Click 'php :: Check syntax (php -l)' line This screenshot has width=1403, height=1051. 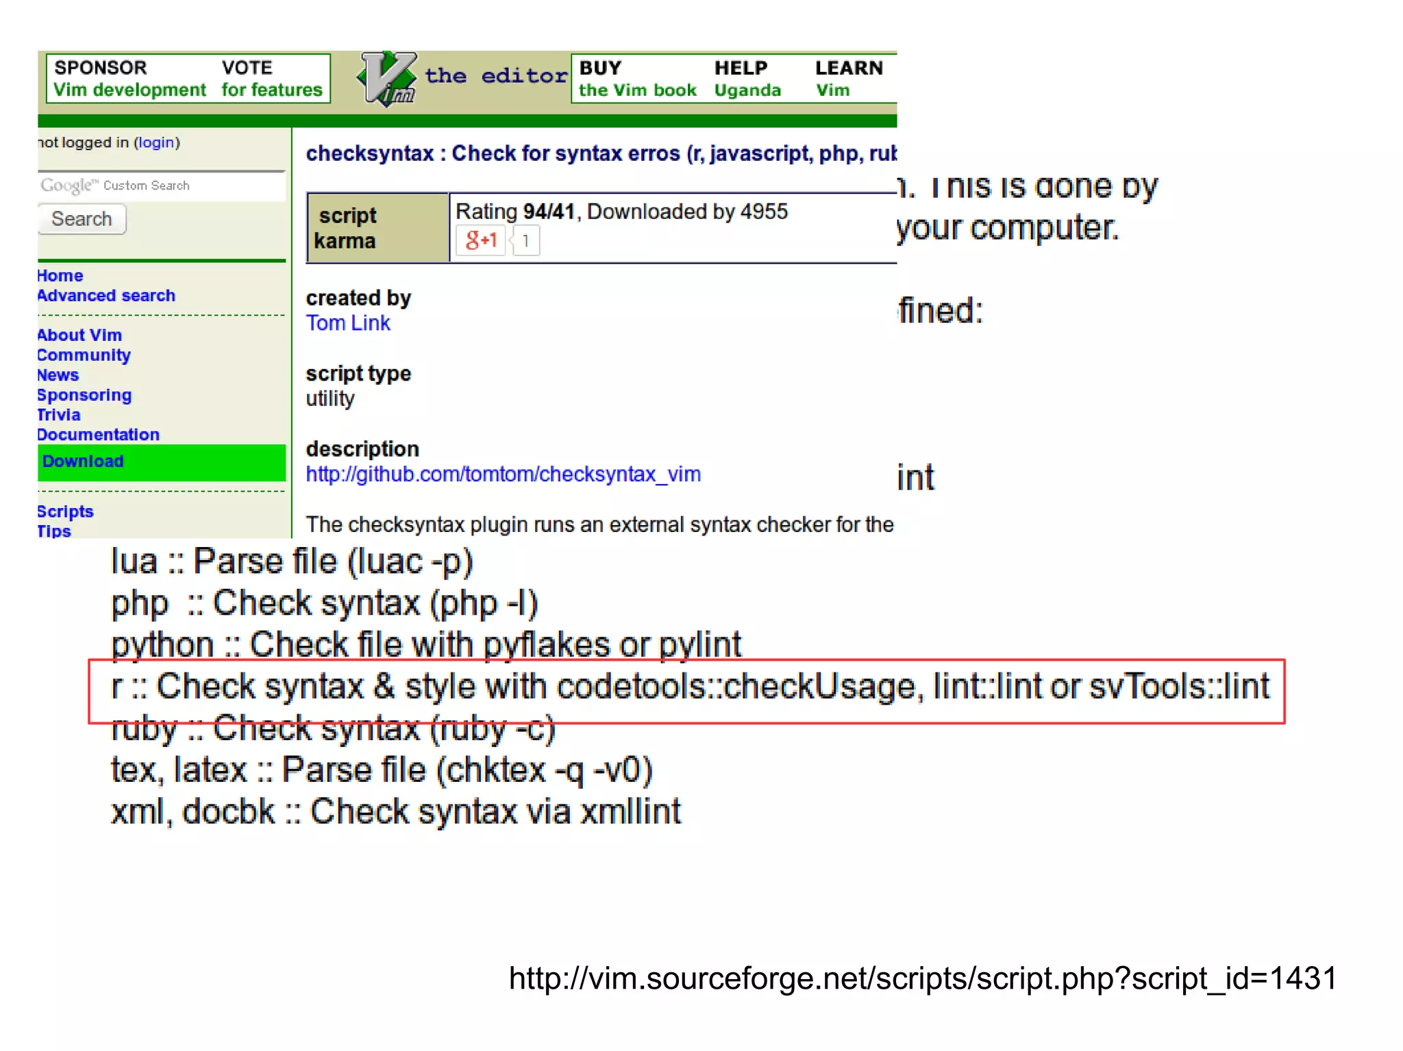click(325, 604)
